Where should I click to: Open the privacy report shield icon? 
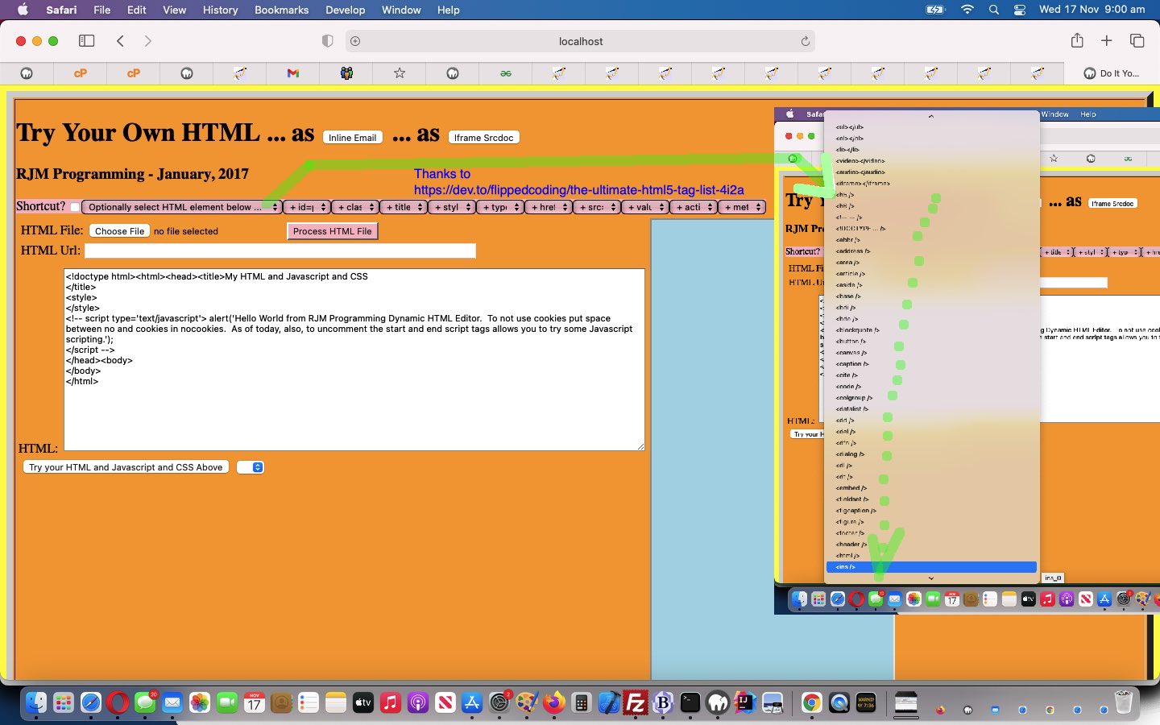pyautogui.click(x=327, y=41)
